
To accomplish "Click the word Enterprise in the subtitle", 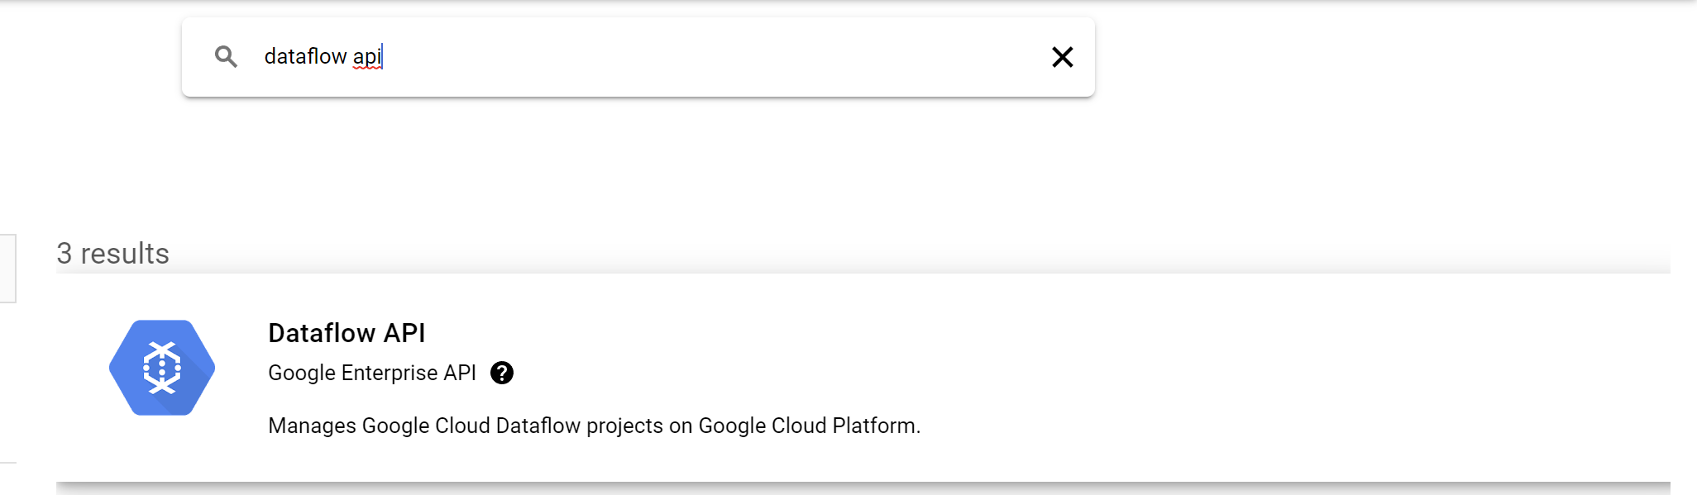I will pos(390,373).
